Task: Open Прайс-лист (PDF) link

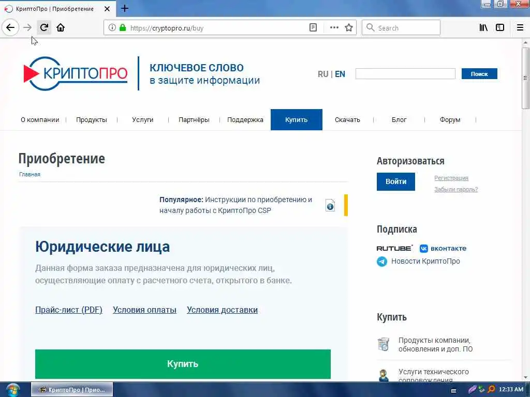Action: coord(69,310)
